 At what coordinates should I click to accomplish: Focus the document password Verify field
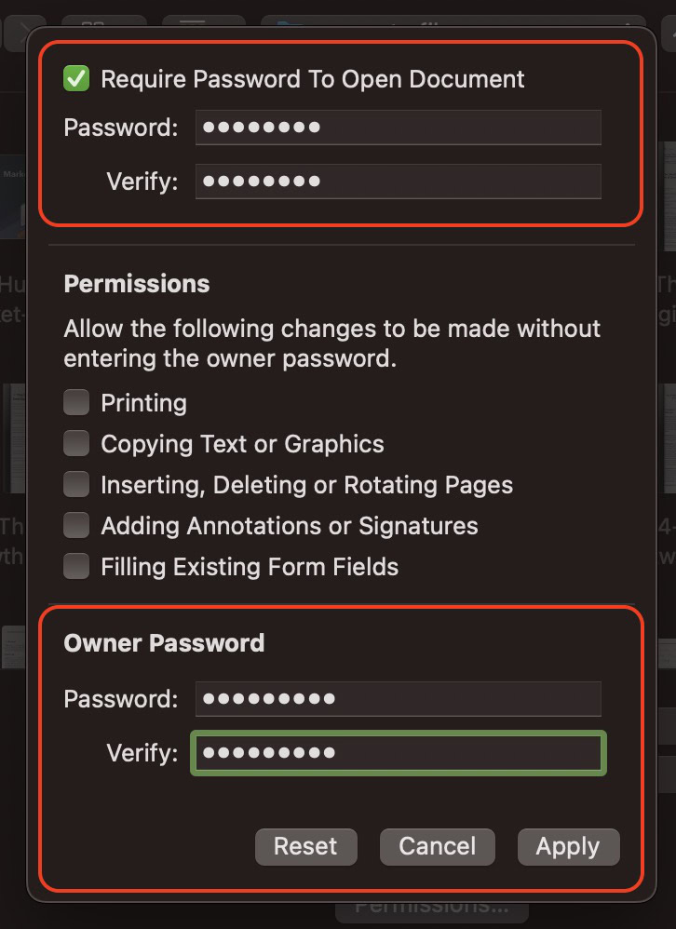coord(398,182)
